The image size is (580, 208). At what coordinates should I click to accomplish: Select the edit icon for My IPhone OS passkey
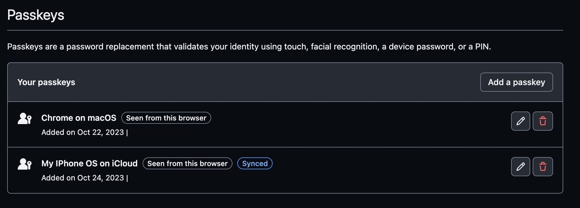click(x=520, y=167)
